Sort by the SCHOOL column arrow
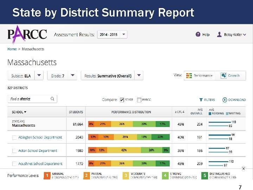Viewport: 253px width, 190px height. point(25,112)
